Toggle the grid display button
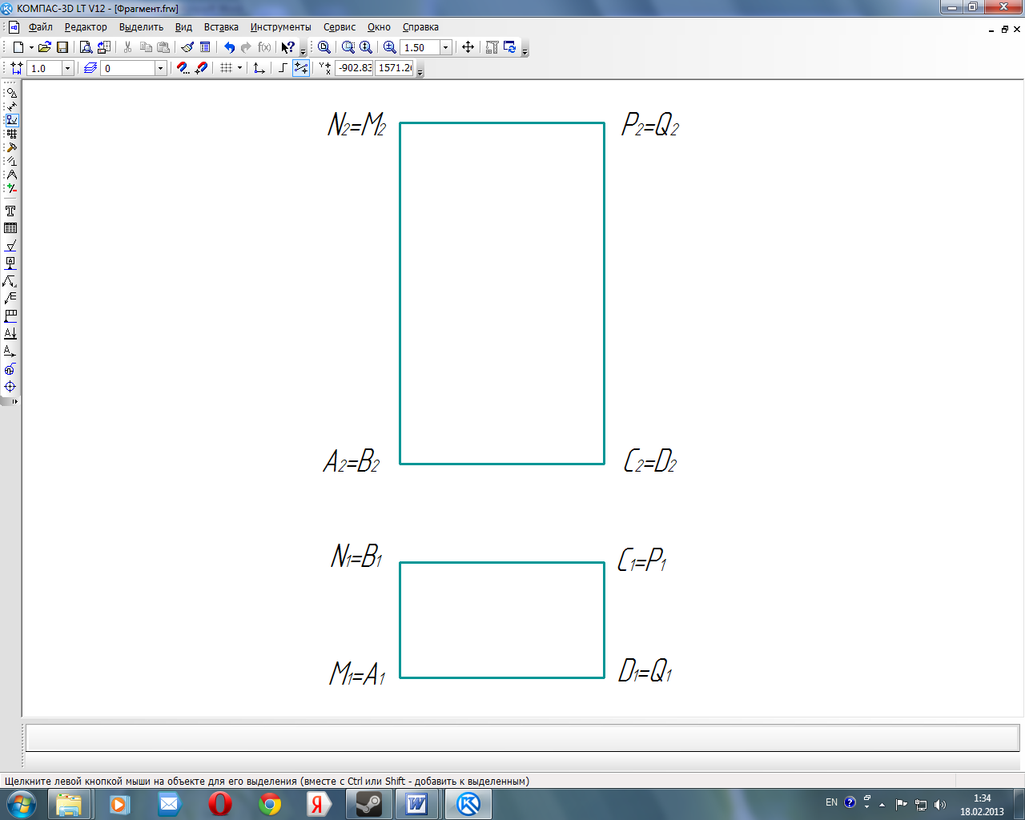Image resolution: width=1025 pixels, height=820 pixels. tap(227, 68)
